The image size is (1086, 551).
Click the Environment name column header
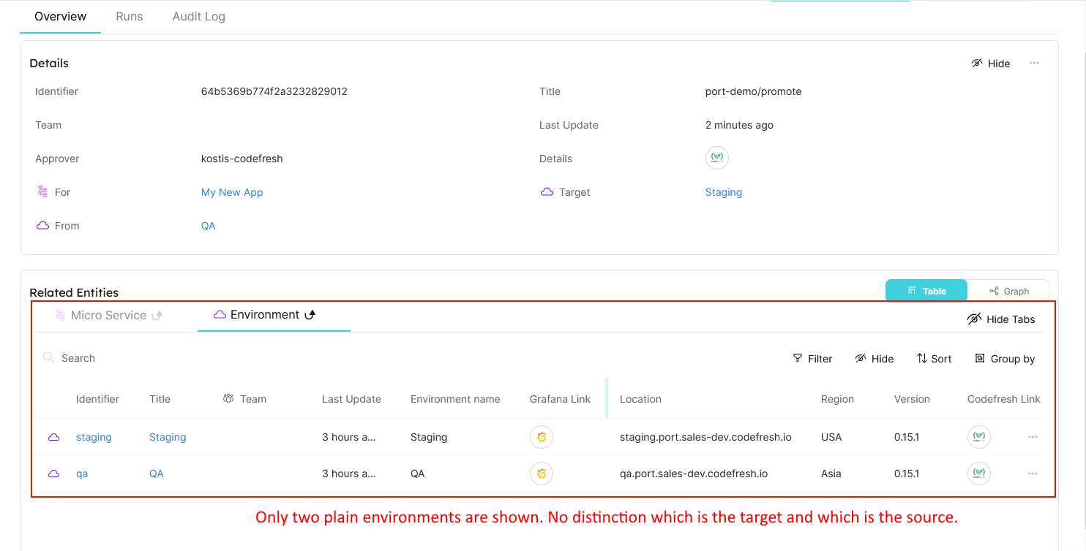[x=455, y=399]
